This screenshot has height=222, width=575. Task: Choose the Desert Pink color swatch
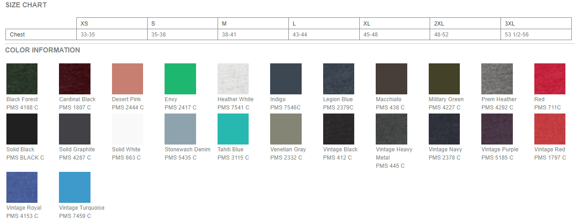128,79
